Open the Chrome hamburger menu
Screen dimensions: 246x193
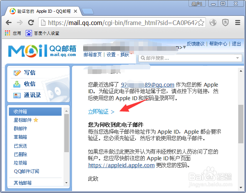pos(238,23)
